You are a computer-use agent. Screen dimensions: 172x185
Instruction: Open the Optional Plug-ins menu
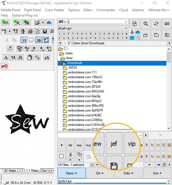click(25, 15)
